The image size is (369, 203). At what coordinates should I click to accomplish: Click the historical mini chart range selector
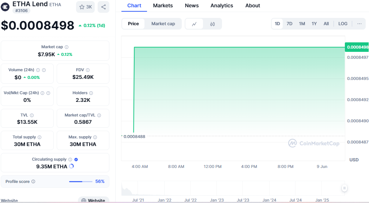233,188
